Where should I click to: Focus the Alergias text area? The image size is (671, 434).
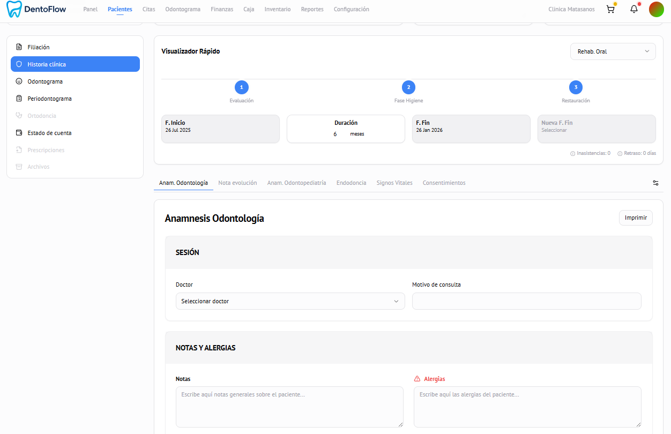pos(527,407)
